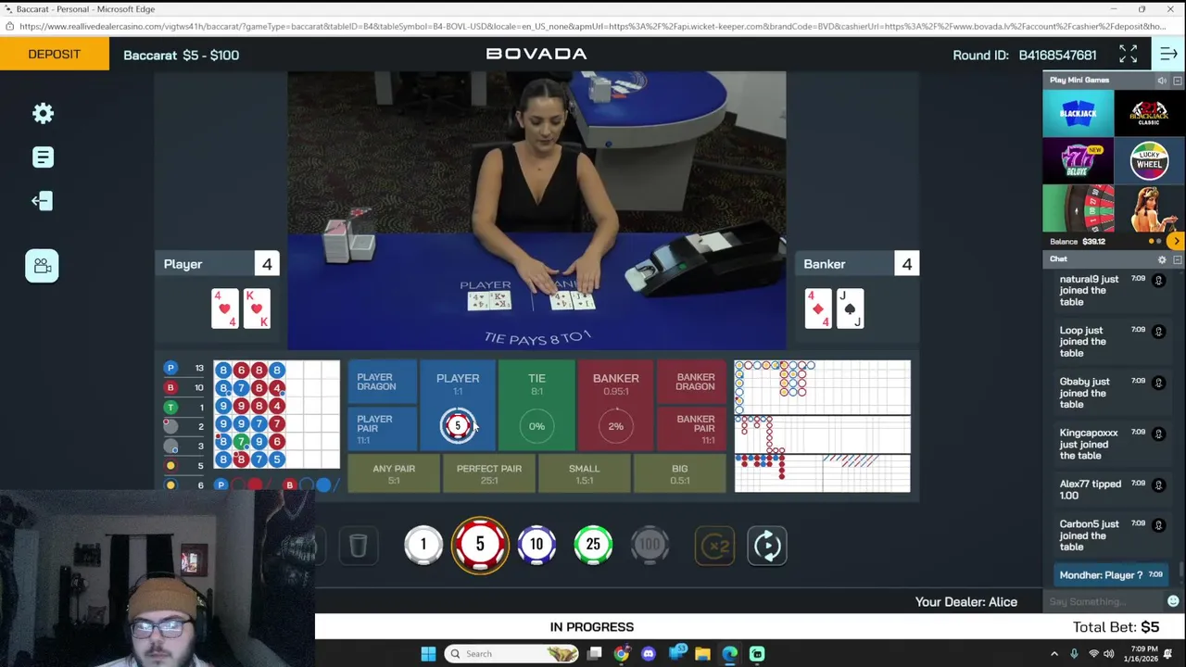Place bet on PLAYER 1:1

[x=458, y=406]
